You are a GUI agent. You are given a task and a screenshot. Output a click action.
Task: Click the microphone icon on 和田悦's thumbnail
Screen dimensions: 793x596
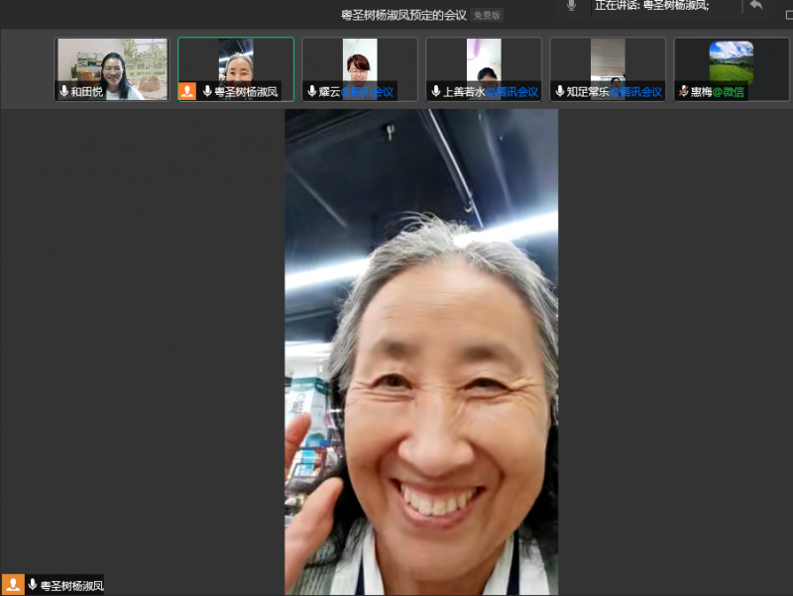[64, 91]
